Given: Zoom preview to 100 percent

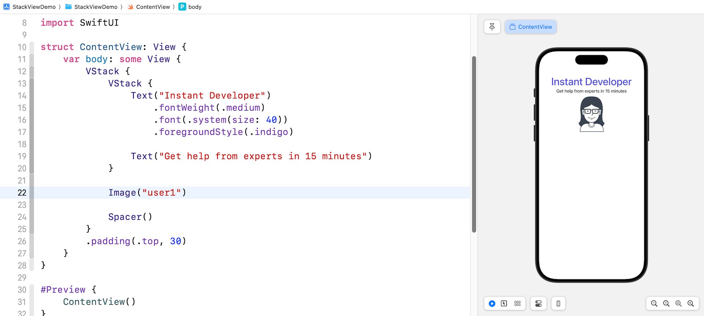Looking at the screenshot, I should click(666, 304).
